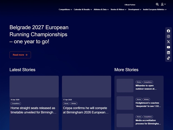Expand the Stories & Videos chevron

pos(125,10)
